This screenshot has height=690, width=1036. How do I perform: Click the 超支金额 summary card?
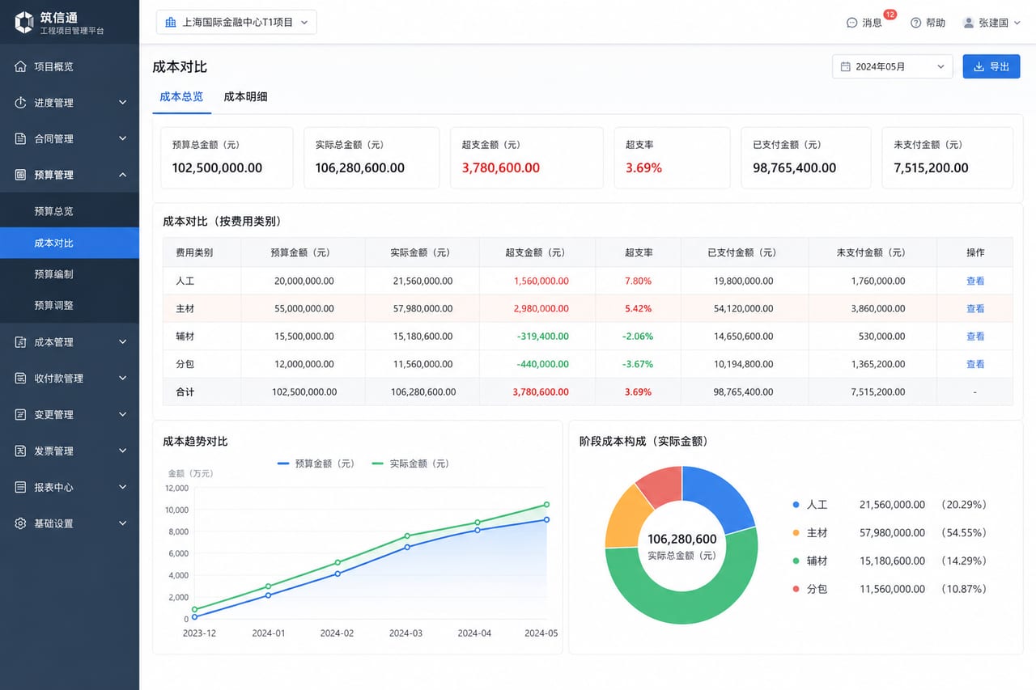pyautogui.click(x=527, y=158)
